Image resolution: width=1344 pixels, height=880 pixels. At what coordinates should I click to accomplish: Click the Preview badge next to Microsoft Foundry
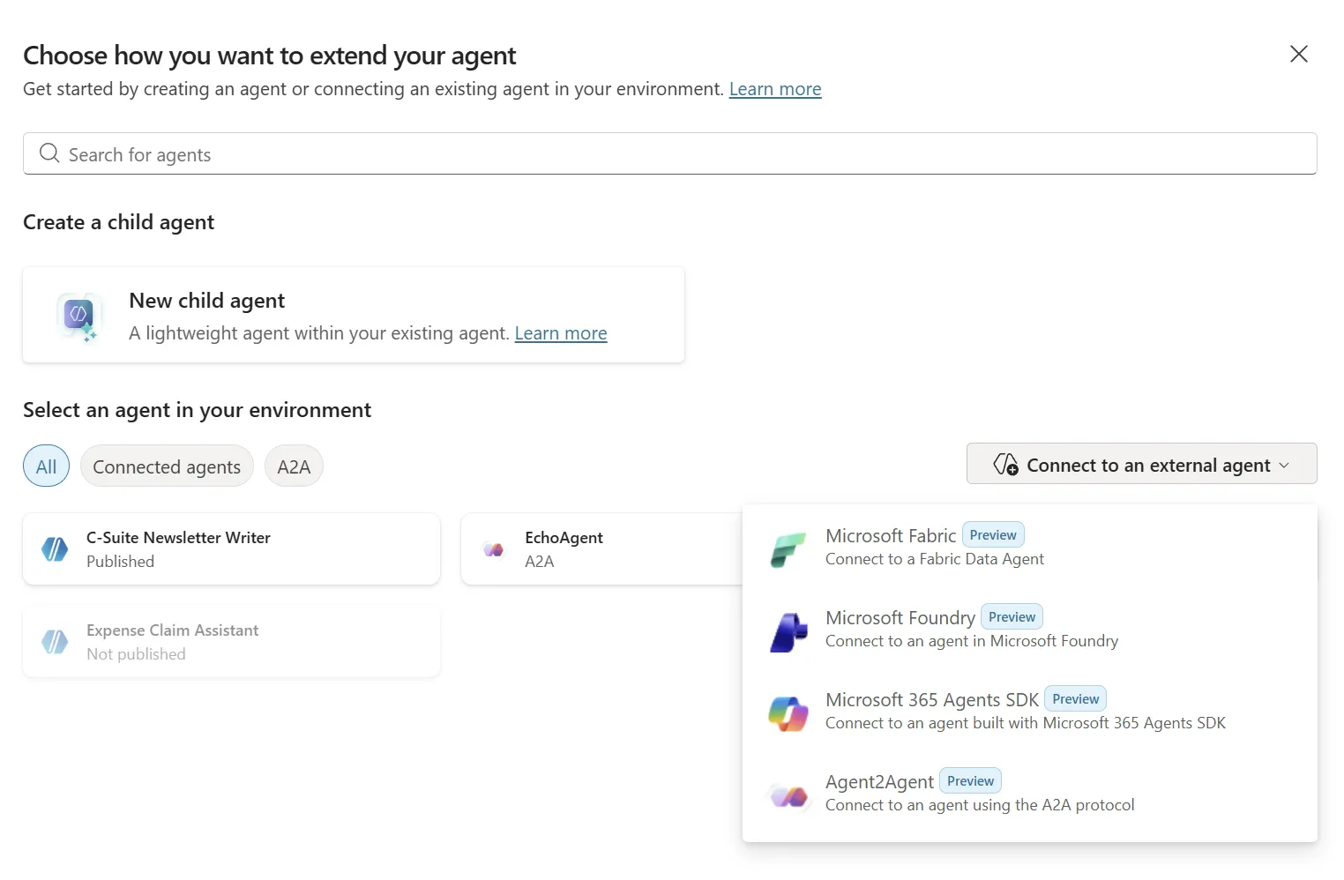click(1012, 616)
